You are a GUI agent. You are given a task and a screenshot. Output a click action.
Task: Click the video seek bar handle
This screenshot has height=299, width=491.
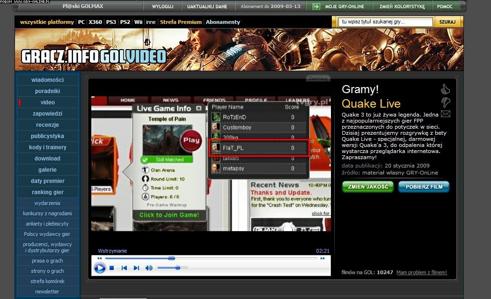171,258
